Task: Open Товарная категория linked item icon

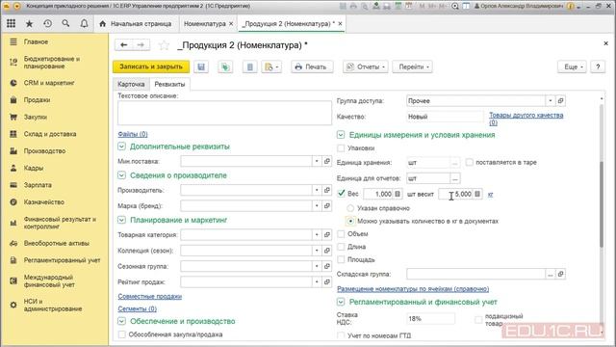Action: click(x=327, y=234)
